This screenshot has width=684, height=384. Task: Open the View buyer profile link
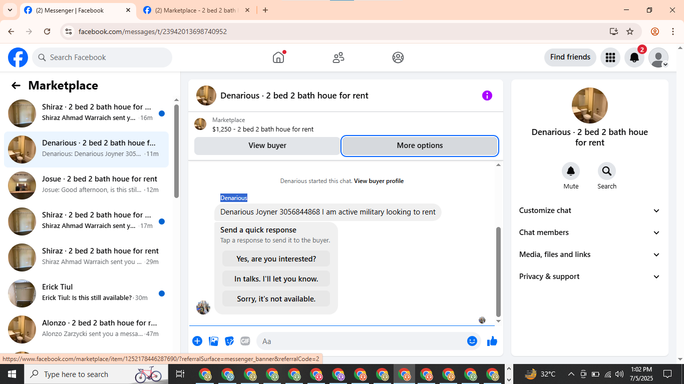pos(379,181)
